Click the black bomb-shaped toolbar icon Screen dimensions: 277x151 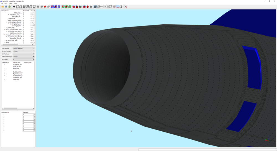point(91,7)
